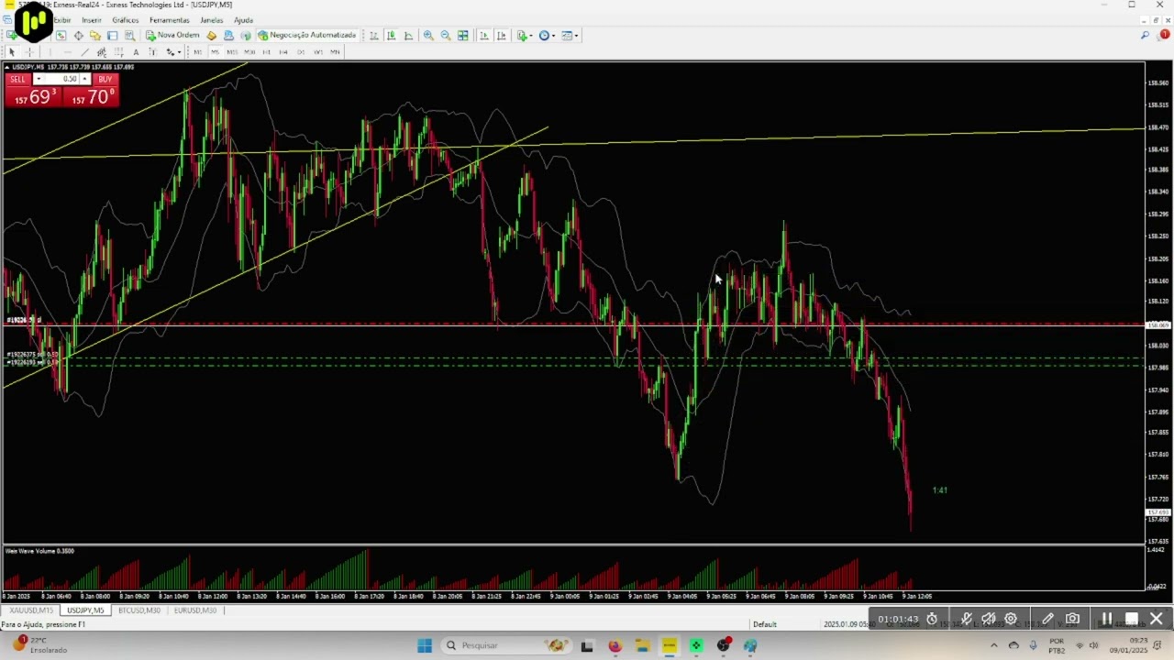This screenshot has width=1174, height=660.
Task: Zoom in on the chart
Action: [x=428, y=35]
